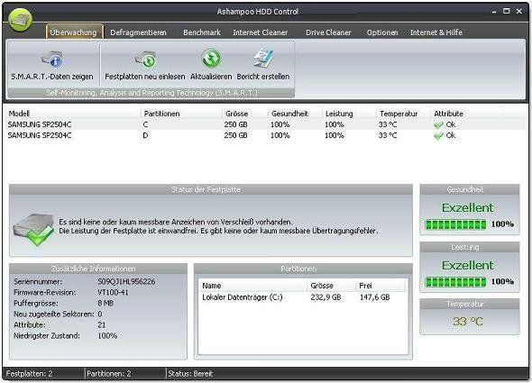The width and height of the screenshot is (532, 383).
Task: Click the Name column header in Partitionen
Action: (x=253, y=286)
